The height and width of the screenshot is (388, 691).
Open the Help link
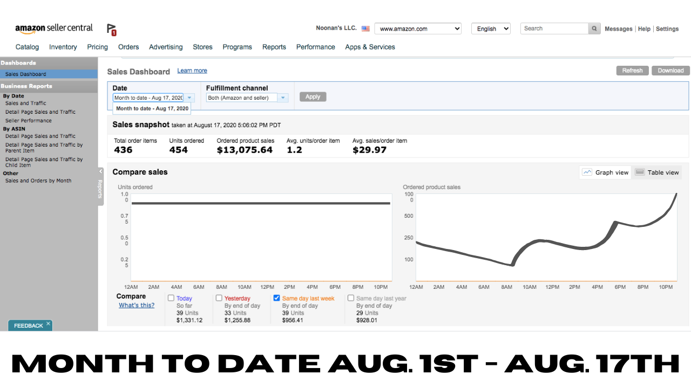(x=644, y=29)
